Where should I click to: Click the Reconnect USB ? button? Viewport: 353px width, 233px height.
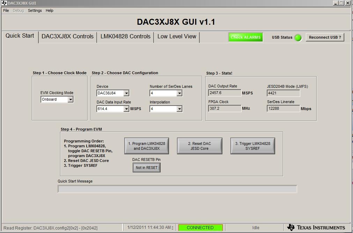[325, 37]
